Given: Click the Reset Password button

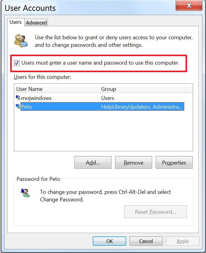Looking at the screenshot, I should point(155,212).
